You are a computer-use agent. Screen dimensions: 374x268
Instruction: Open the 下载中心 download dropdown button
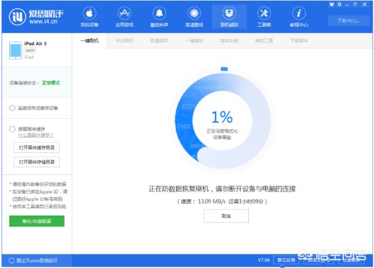point(348,21)
